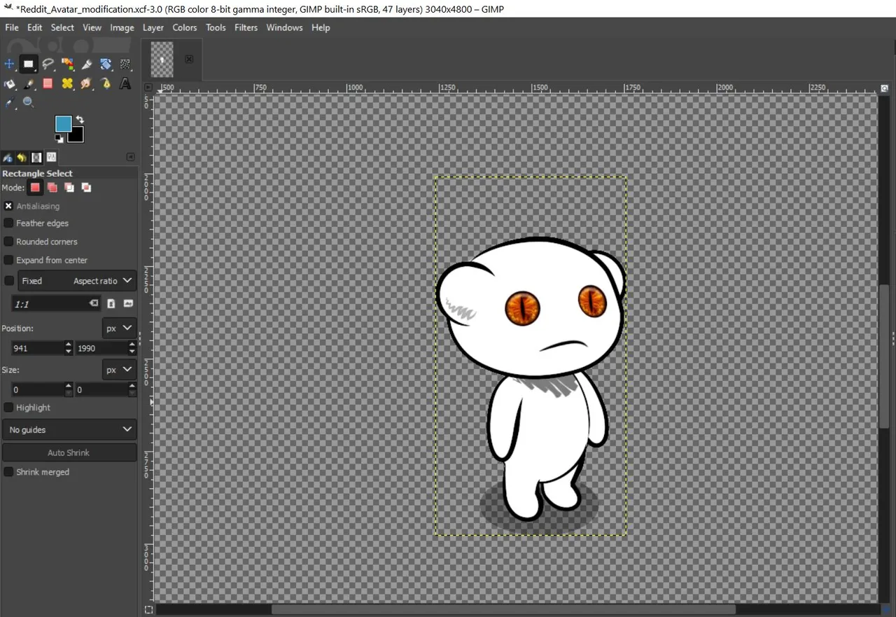Select the Paintbrush tool
This screenshot has height=617, width=896.
coord(28,84)
